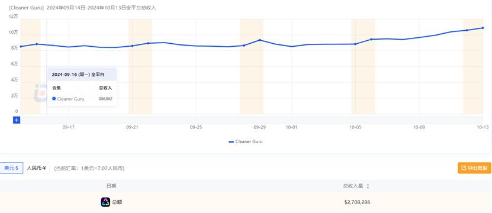Click the 总收入量 column header
Screen dimensions: 492x213
coord(353,186)
